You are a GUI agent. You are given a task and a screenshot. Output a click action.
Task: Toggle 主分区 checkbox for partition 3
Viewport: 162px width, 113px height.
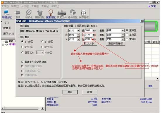click(127, 39)
